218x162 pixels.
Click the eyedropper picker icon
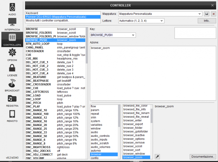[x=157, y=157]
